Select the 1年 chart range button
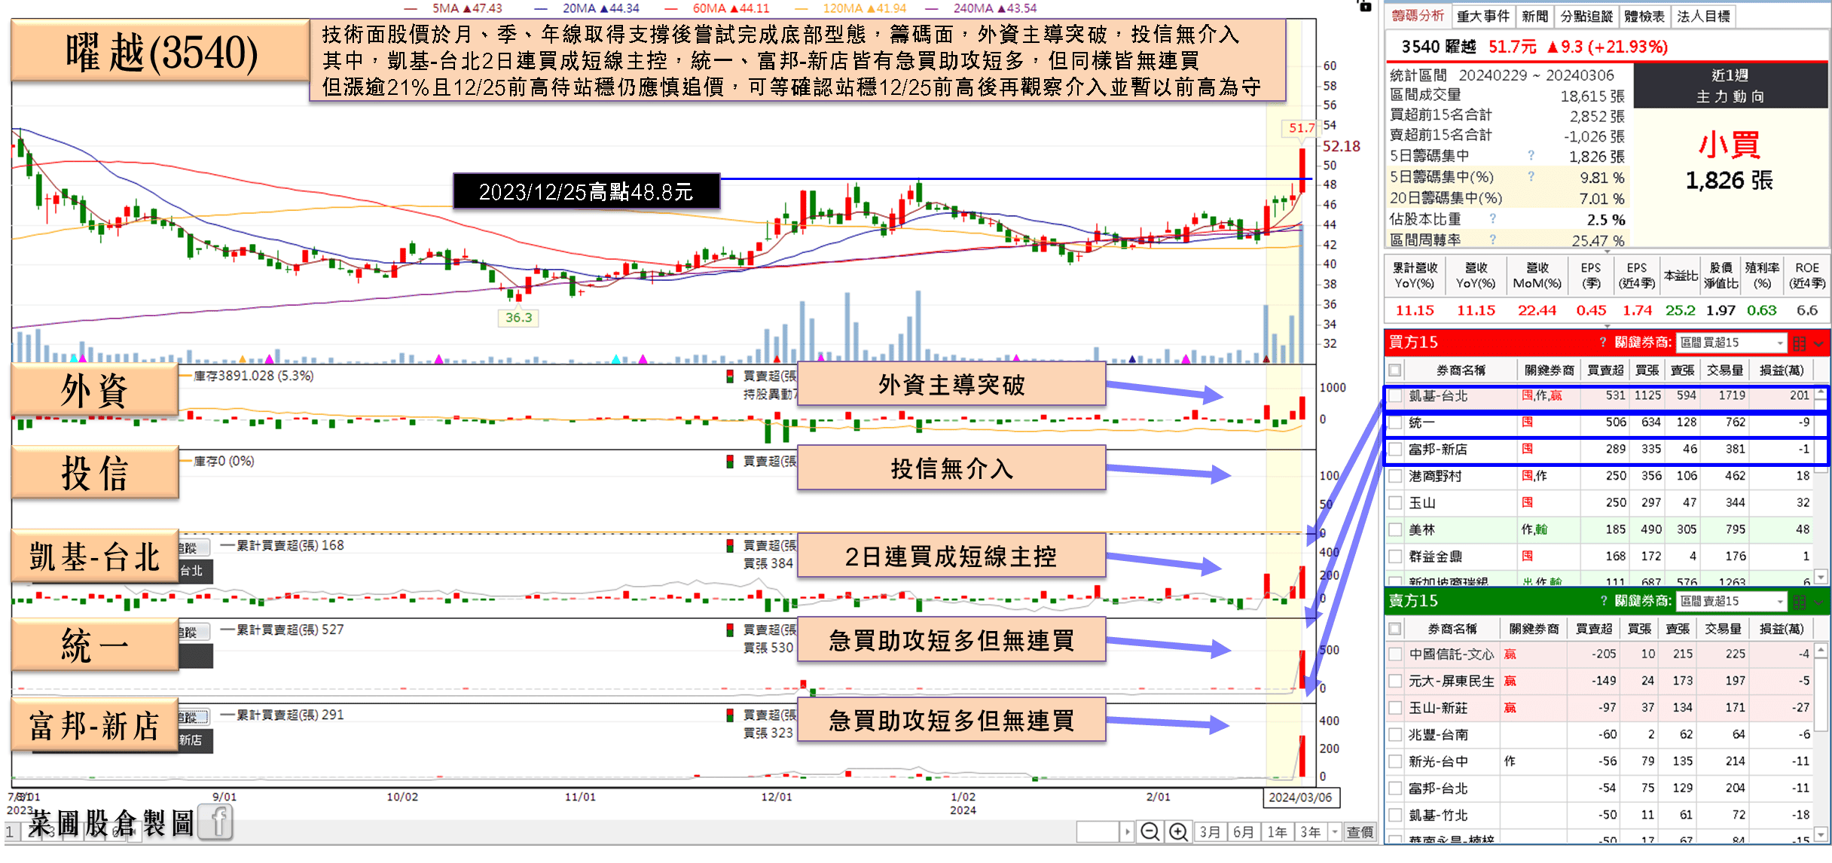Viewport: 1832px width, 863px height. (x=1278, y=831)
